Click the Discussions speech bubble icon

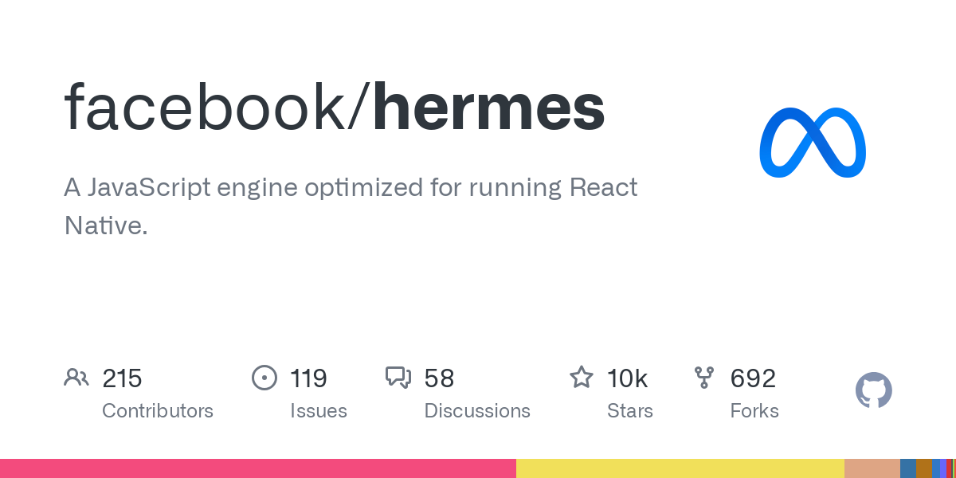[398, 378]
